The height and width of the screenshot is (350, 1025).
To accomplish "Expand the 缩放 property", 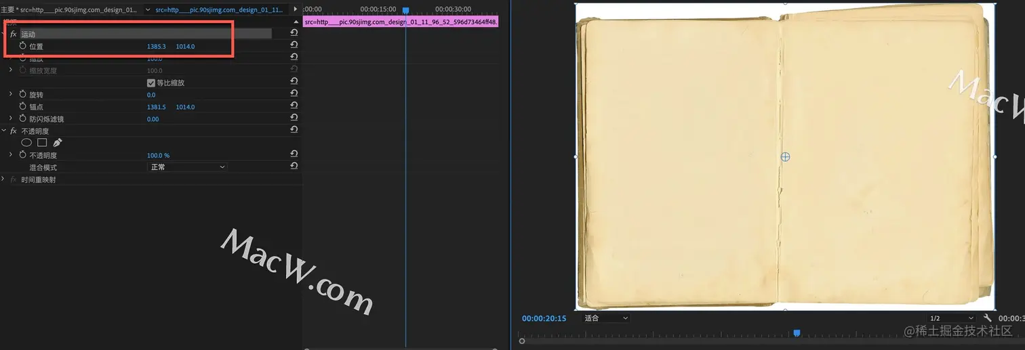I will [11, 58].
